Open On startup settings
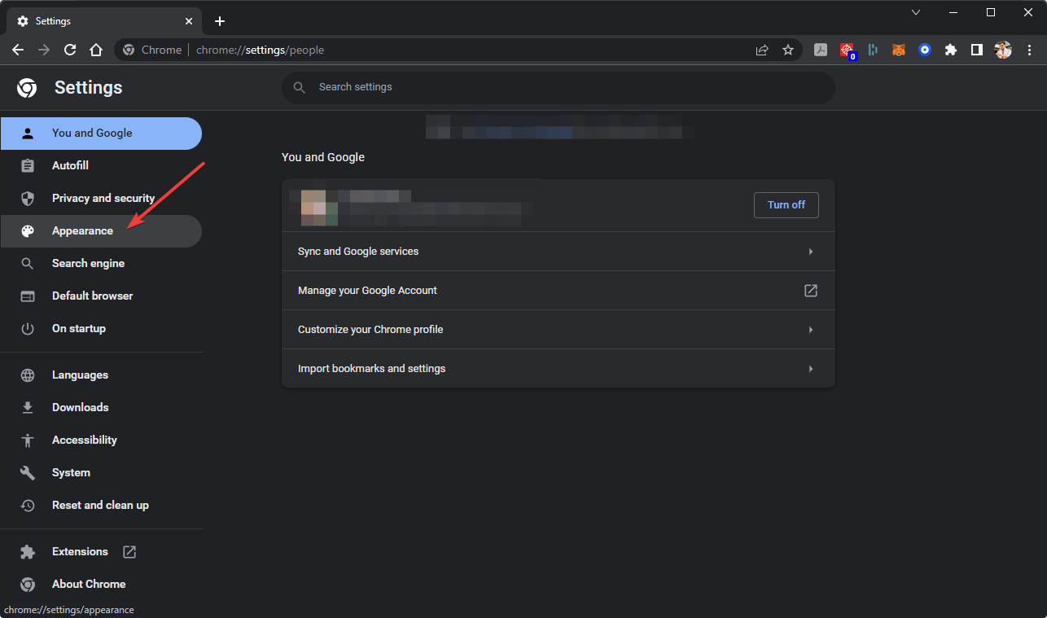The height and width of the screenshot is (618, 1047). pyautogui.click(x=101, y=329)
